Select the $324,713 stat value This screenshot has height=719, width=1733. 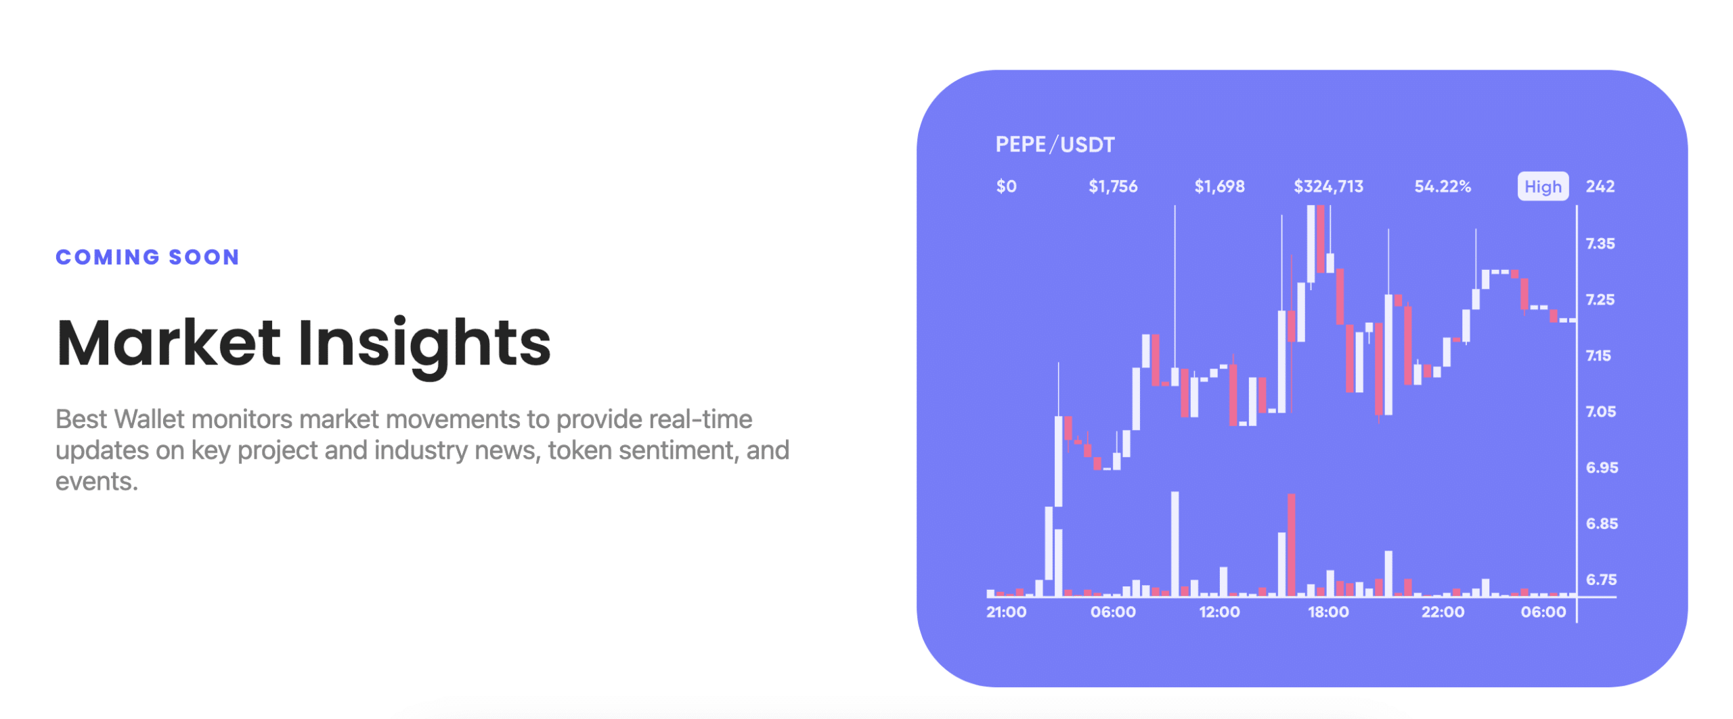[x=1328, y=186]
